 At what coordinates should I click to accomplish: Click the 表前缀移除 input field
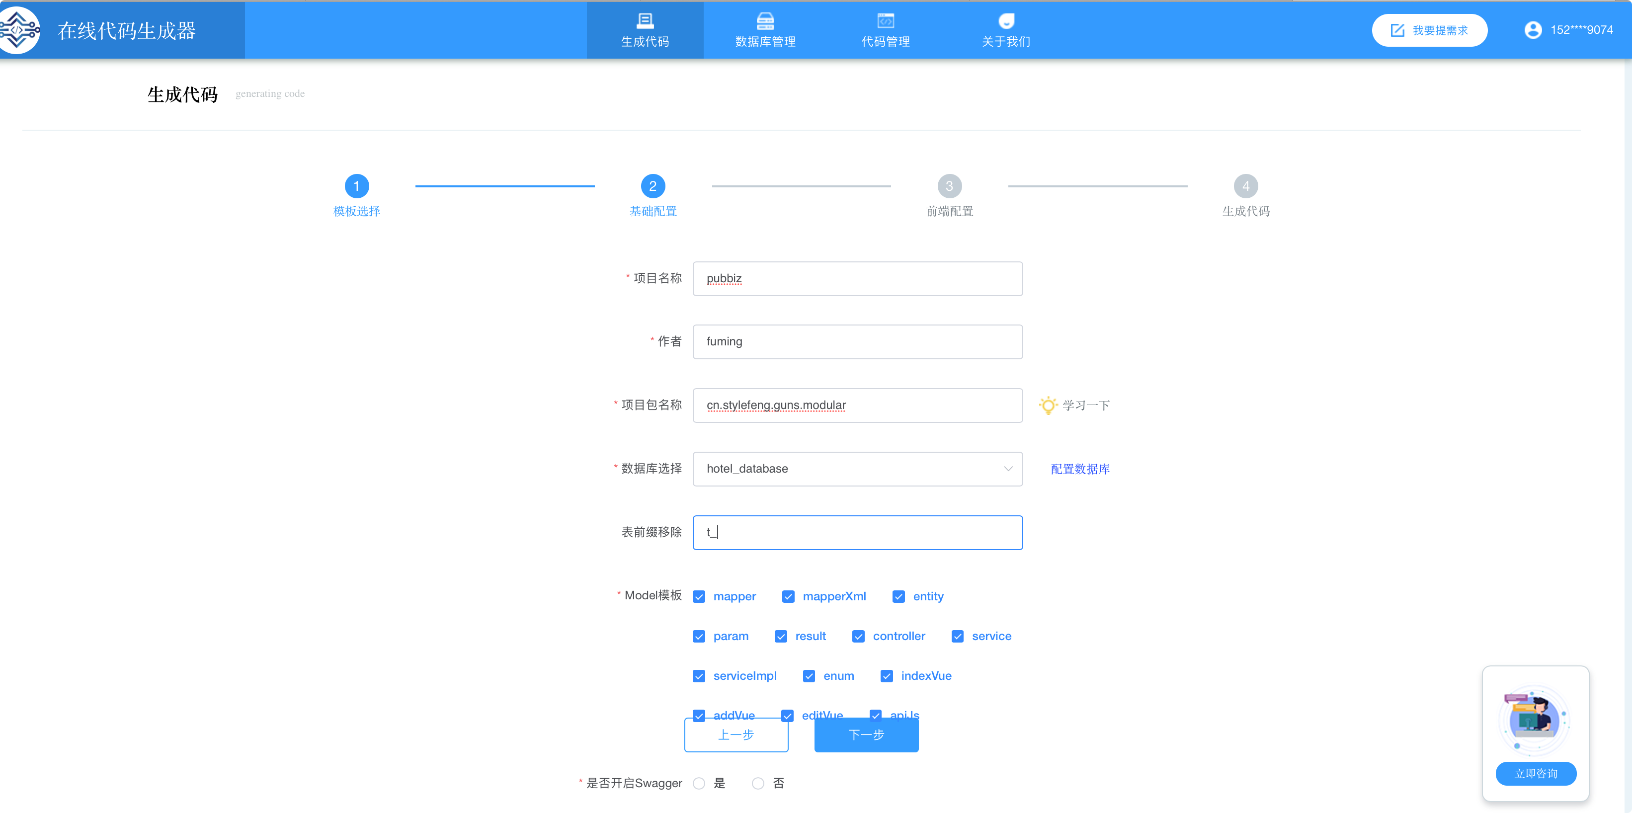click(857, 532)
